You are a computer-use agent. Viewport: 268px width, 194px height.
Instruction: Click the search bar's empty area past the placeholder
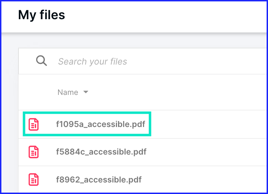(x=197, y=61)
